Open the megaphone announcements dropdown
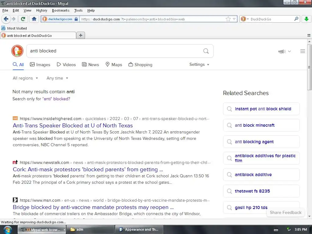The width and height of the screenshot is (312, 234). pyautogui.click(x=285, y=51)
